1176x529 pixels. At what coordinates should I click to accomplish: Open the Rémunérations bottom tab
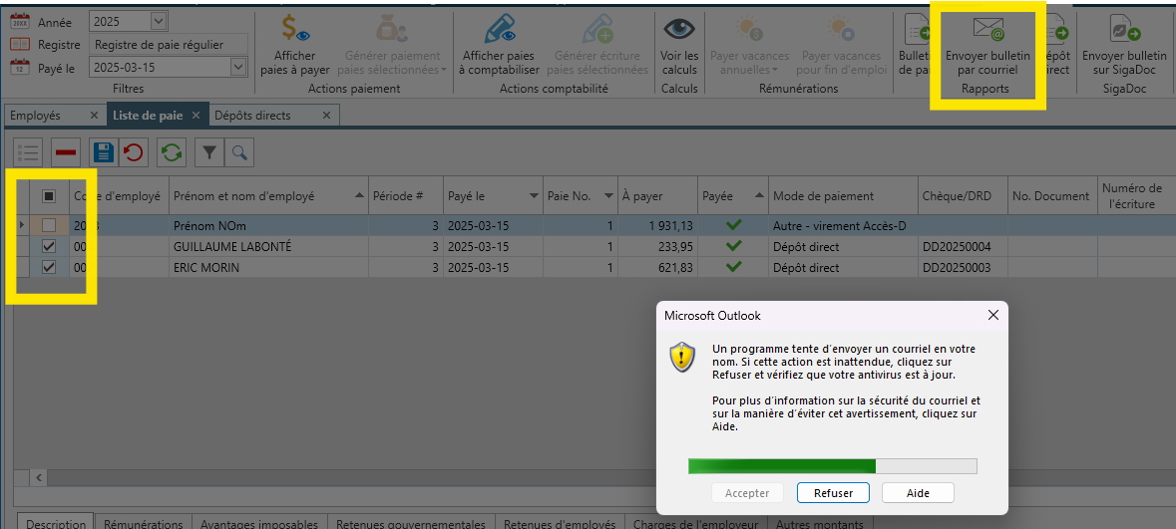point(144,523)
